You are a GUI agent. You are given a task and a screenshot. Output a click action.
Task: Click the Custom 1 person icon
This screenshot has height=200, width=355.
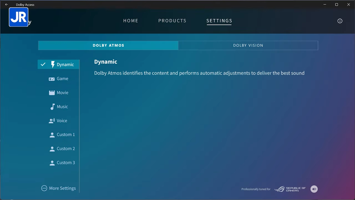[x=52, y=135]
